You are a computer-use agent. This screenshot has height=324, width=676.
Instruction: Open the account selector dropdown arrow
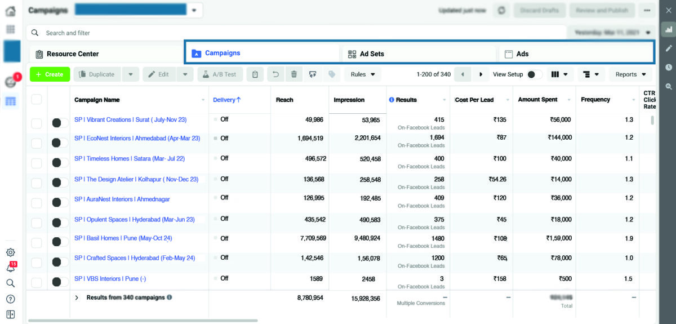(x=195, y=10)
